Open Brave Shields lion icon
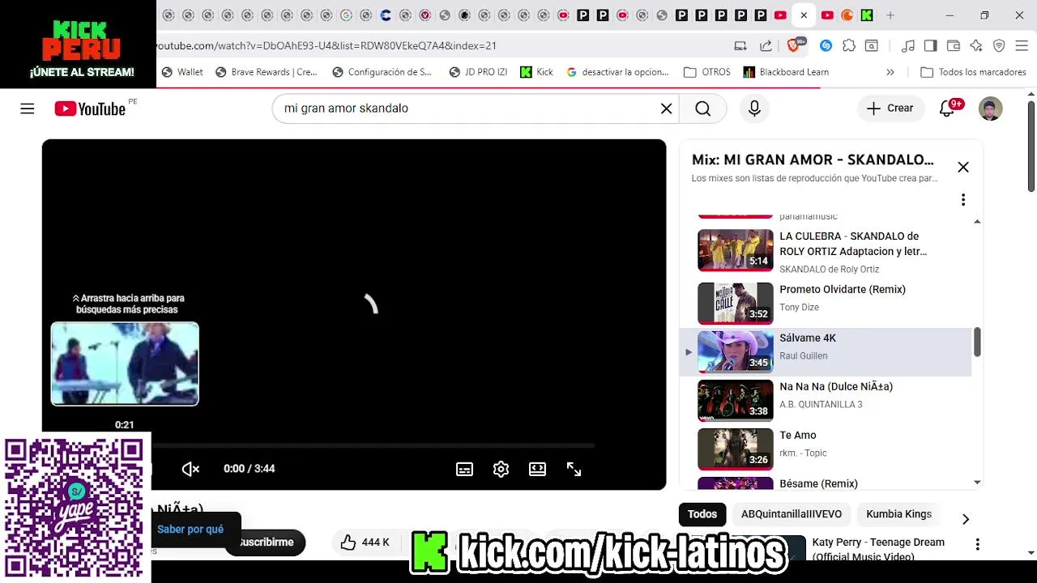1037x583 pixels. [796, 45]
